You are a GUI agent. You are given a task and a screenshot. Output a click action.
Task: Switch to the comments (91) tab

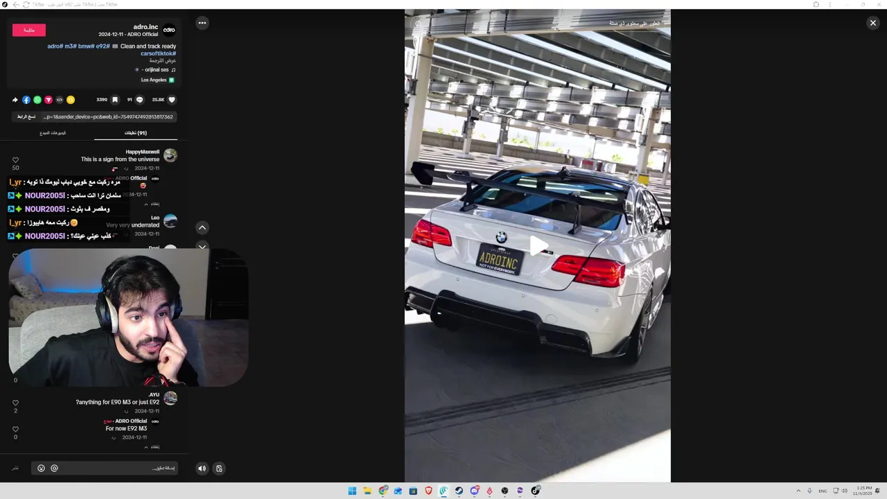136,133
